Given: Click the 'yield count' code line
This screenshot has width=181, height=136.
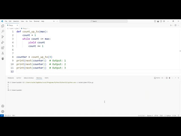Looking at the screenshot, I should coord(36,42).
